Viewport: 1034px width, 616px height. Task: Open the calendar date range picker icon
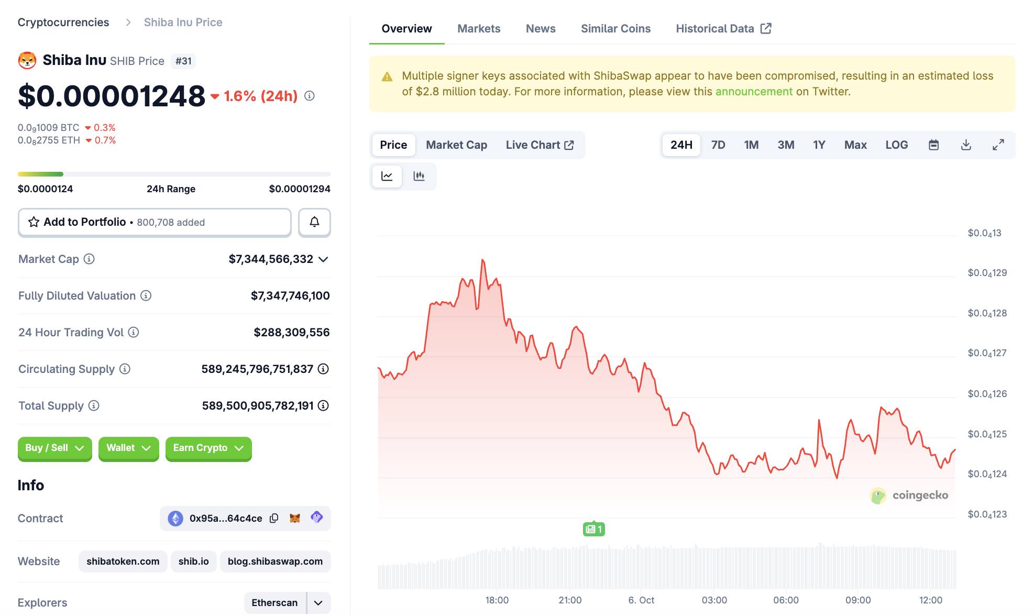[933, 145]
